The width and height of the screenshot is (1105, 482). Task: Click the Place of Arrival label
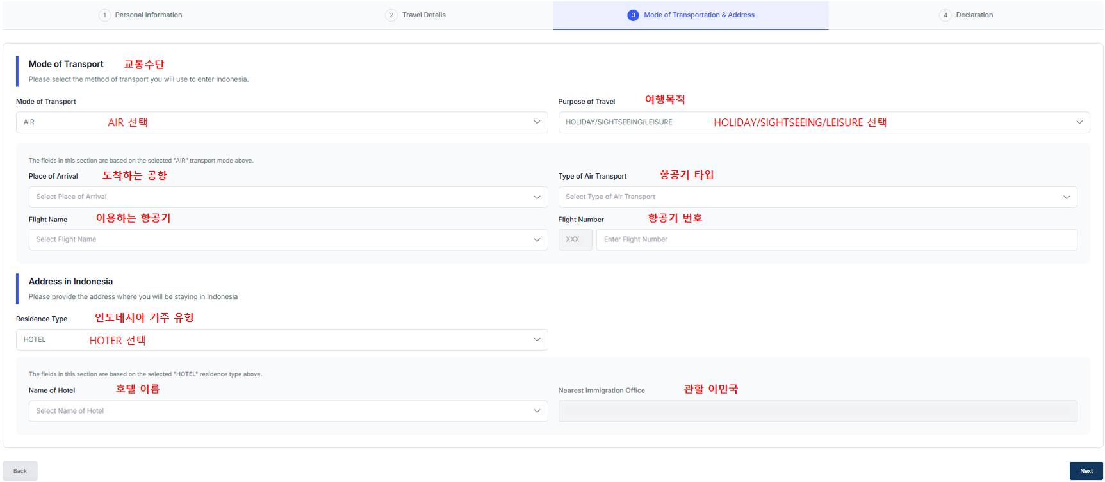coord(53,177)
